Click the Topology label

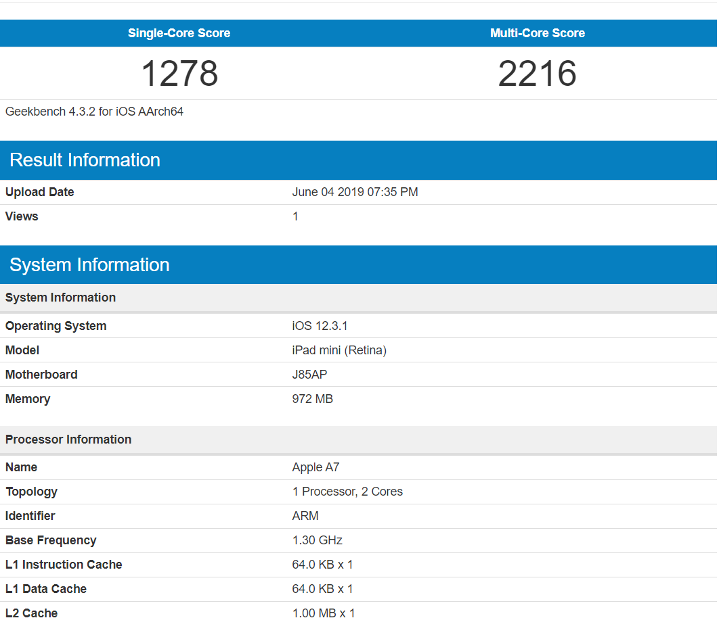[31, 492]
